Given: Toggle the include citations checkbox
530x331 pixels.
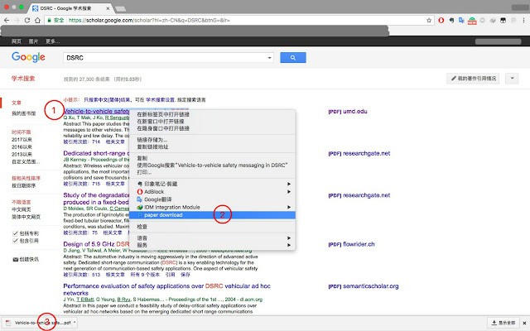Looking at the screenshot, I should [15, 241].
